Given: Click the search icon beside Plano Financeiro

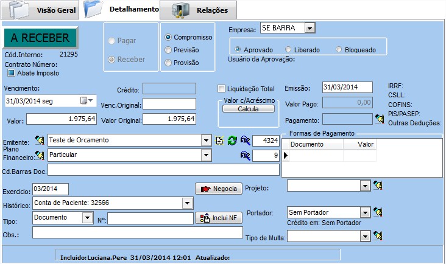Looking at the screenshot, I should coord(40,155).
